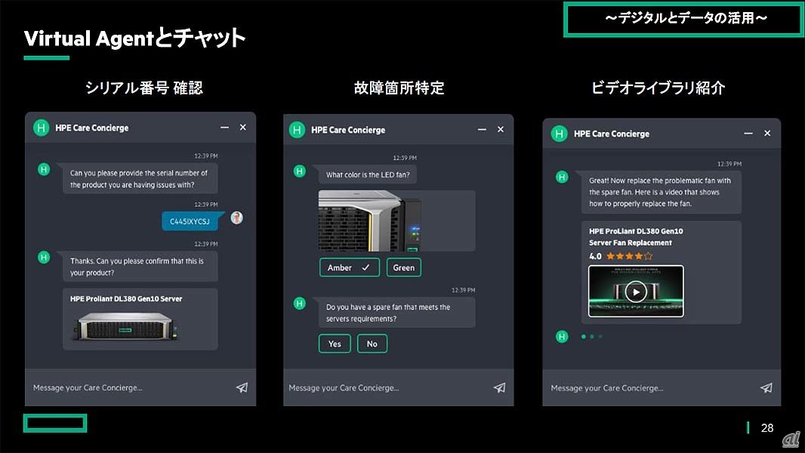Image resolution: width=805 pixels, height=453 pixels.
Task: Click 'HPE Proliant DL380 Gen10 Server' card title
Action: pos(126,298)
